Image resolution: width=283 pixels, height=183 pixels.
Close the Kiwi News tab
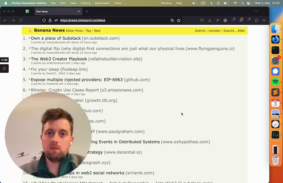click(79, 11)
